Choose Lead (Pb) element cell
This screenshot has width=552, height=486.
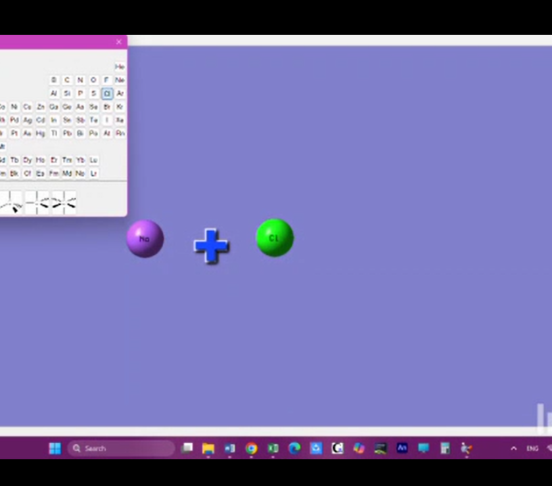coord(67,133)
